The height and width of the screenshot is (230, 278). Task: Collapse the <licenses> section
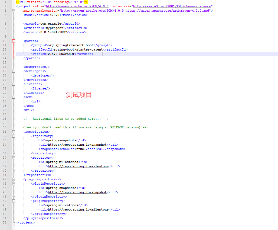click(14, 84)
